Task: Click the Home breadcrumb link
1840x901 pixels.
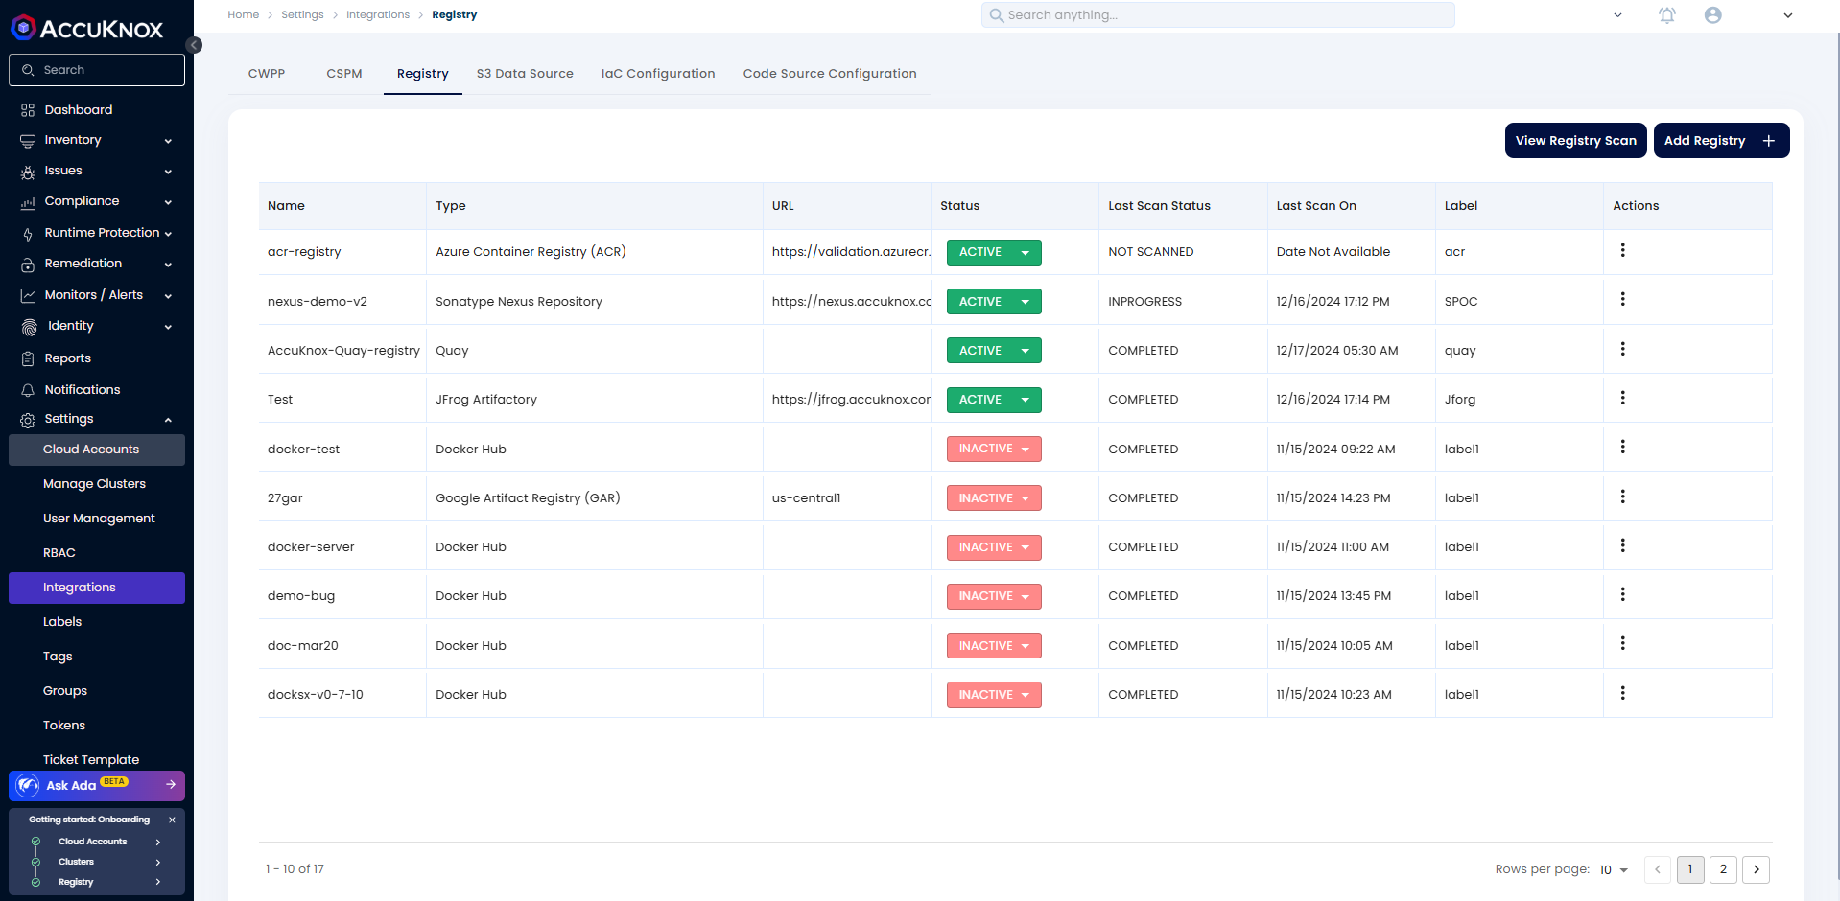Action: click(x=244, y=15)
